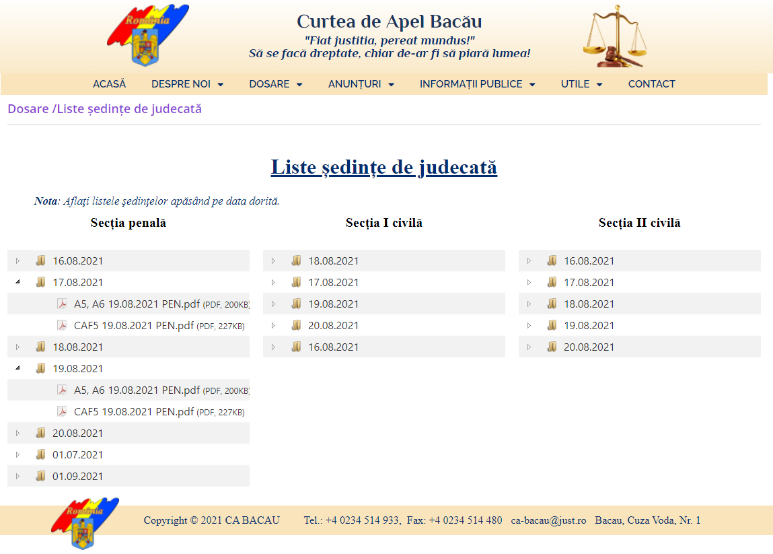The height and width of the screenshot is (554, 773).
Task: Open the DOSARE dropdown menu
Action: pos(275,84)
